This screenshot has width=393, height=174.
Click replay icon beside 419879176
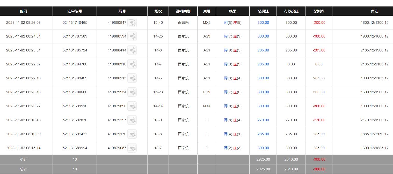[132, 134]
